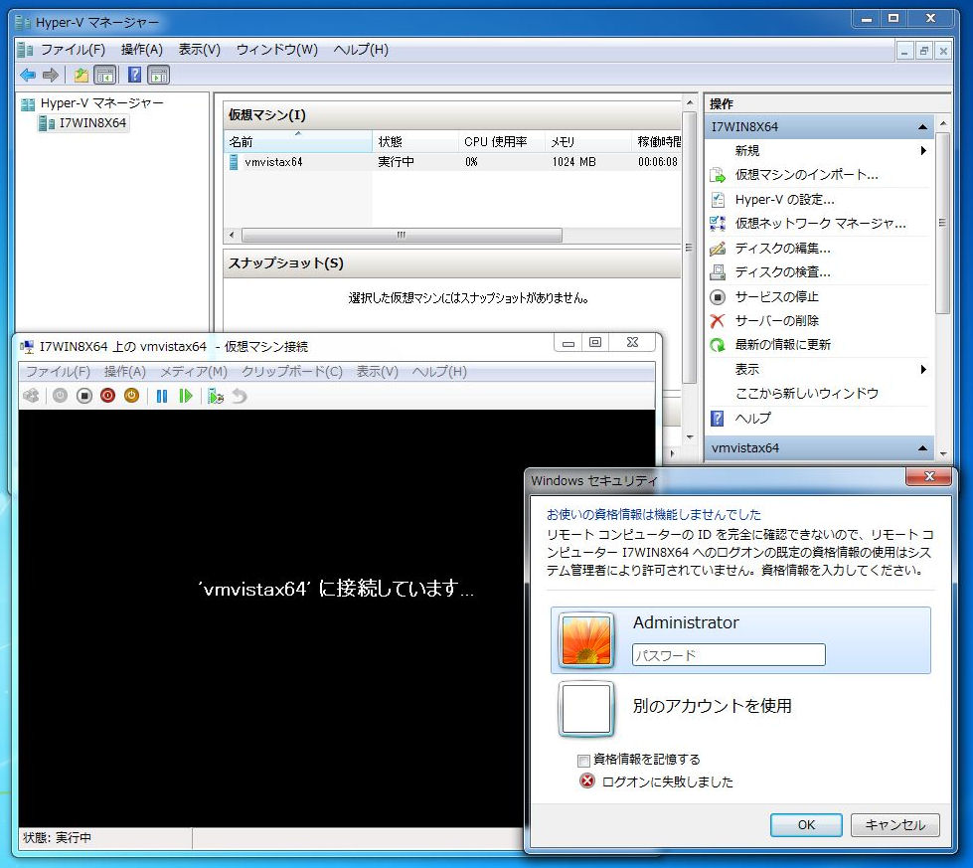Turn off the VM with the stop icon
The width and height of the screenshot is (973, 868).
[84, 396]
